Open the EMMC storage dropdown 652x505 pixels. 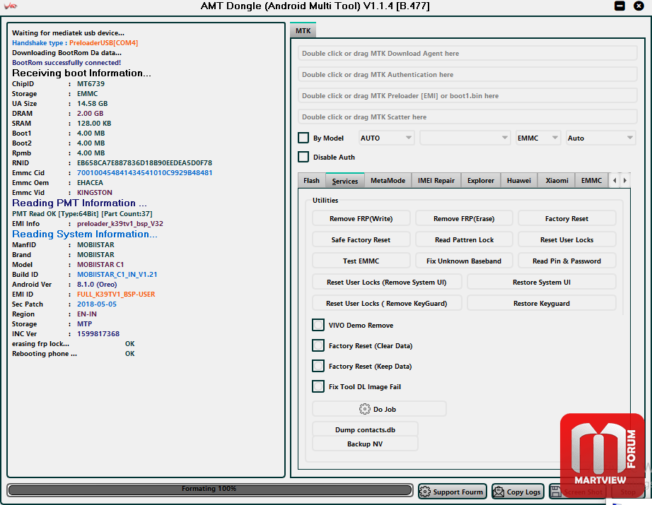coord(538,138)
